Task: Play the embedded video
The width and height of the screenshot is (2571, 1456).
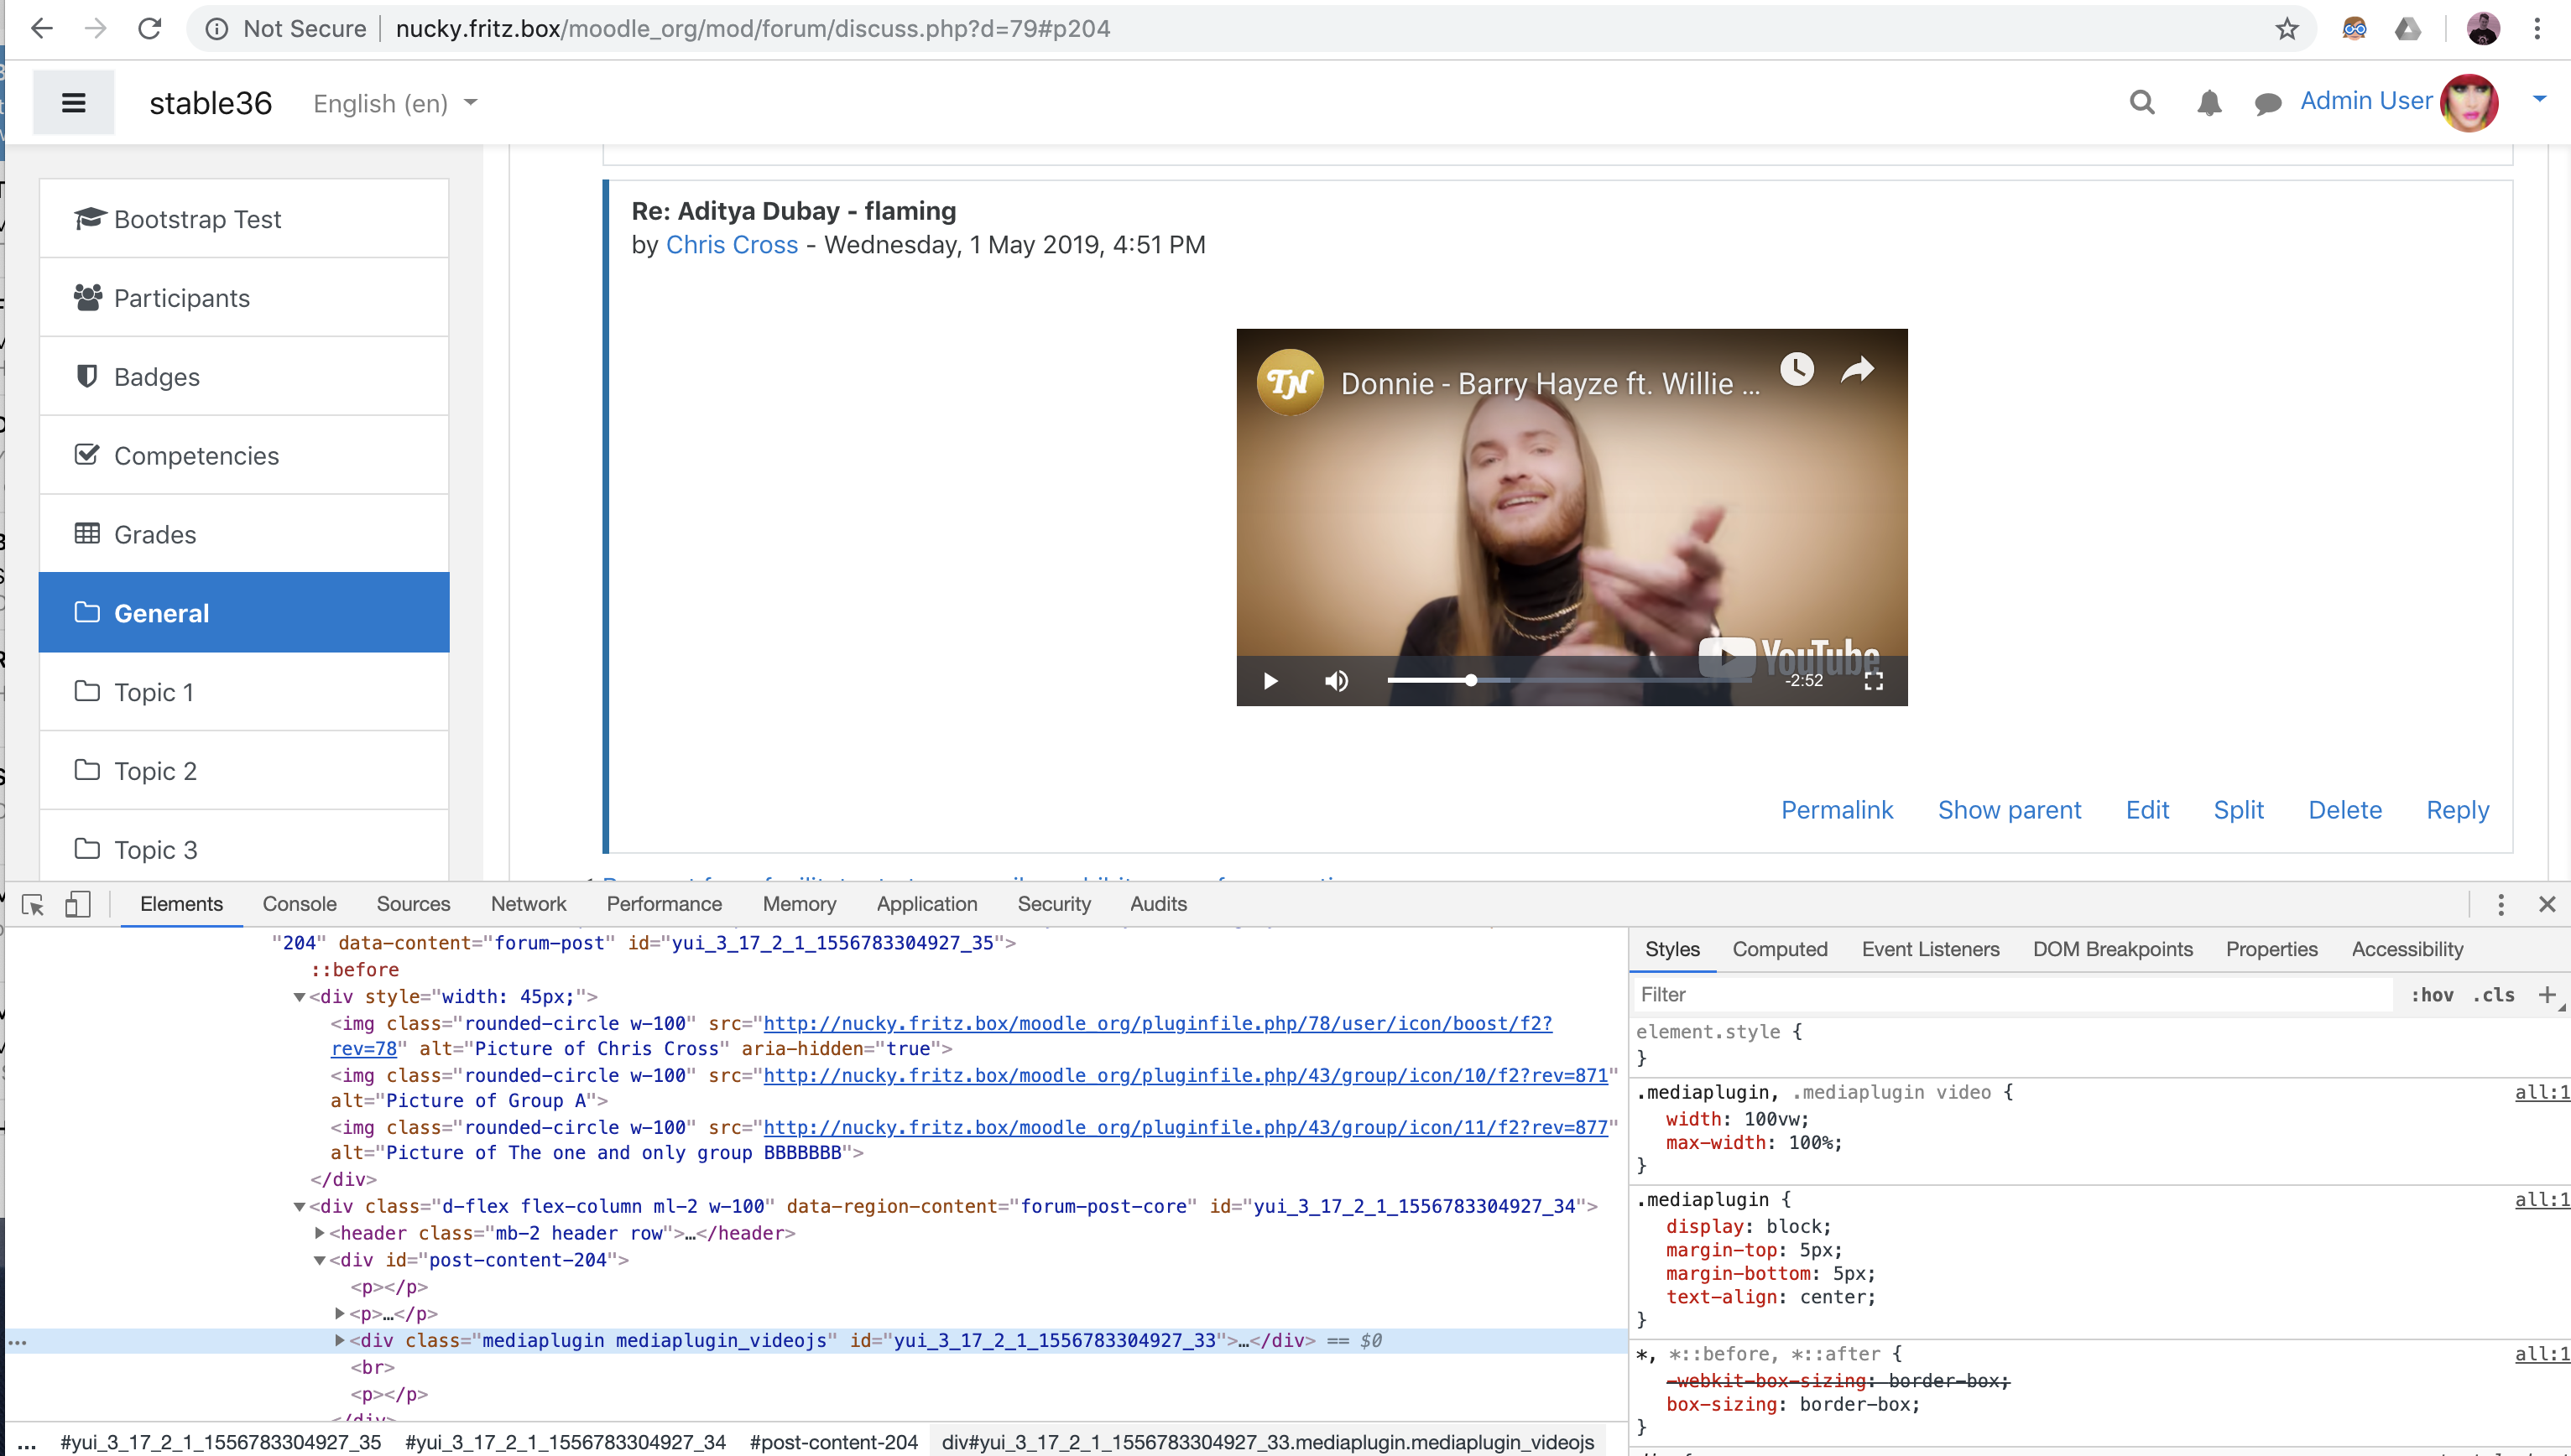Action: point(1270,681)
